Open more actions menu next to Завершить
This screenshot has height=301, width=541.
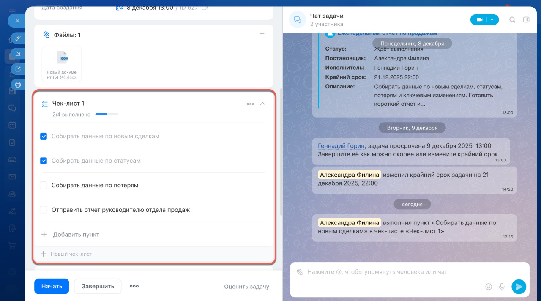(134, 286)
